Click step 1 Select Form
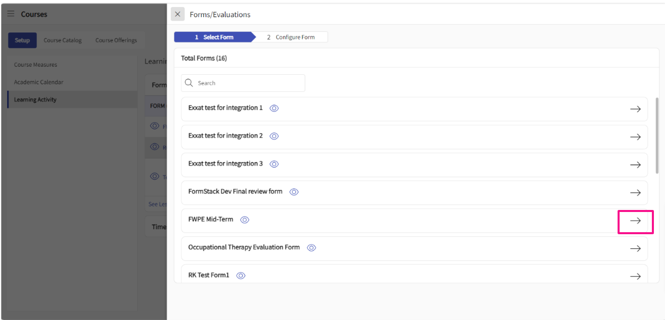This screenshot has height=320, width=665. point(214,37)
